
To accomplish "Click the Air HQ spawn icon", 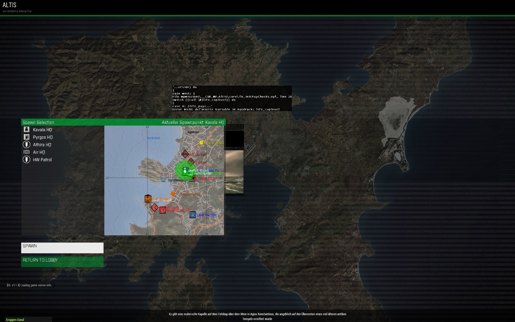I will (26, 152).
